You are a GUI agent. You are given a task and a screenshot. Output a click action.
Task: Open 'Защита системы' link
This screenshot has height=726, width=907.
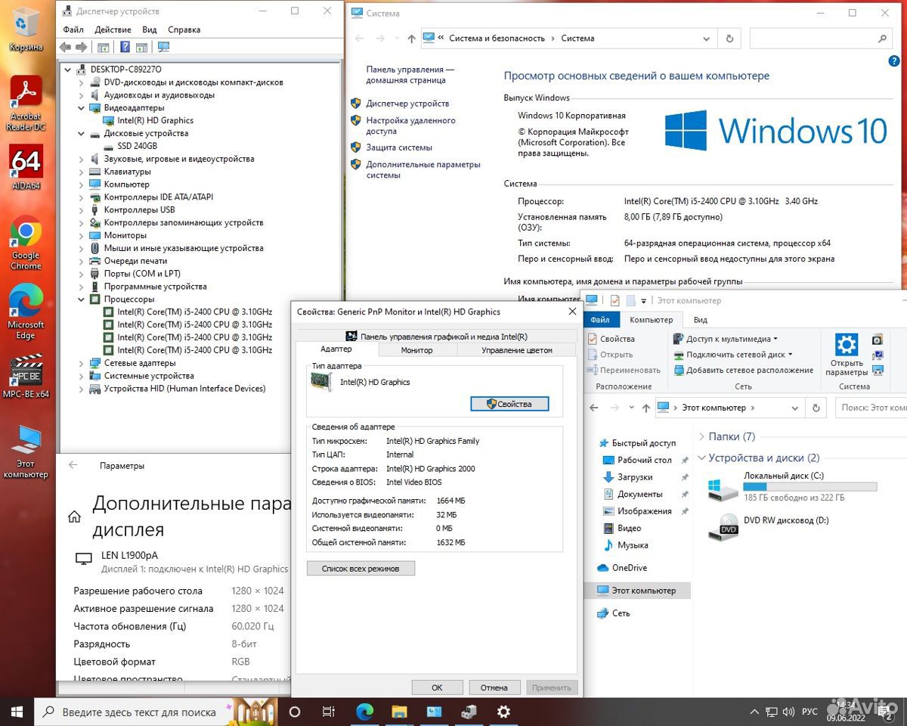399,147
